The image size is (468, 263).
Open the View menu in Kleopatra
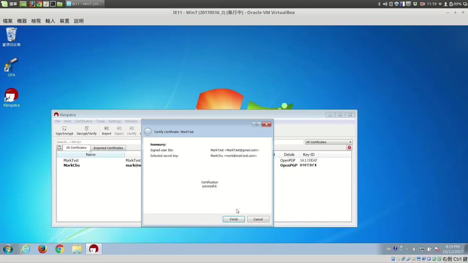pyautogui.click(x=68, y=121)
